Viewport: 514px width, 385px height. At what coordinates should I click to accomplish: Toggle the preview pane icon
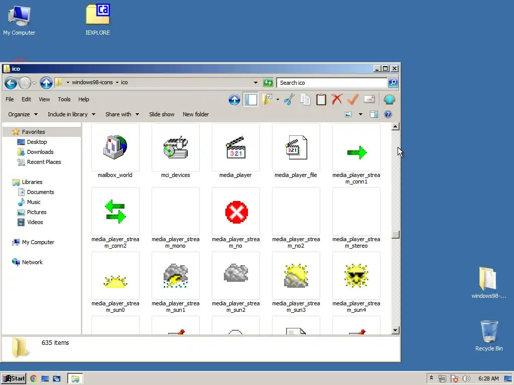(373, 114)
